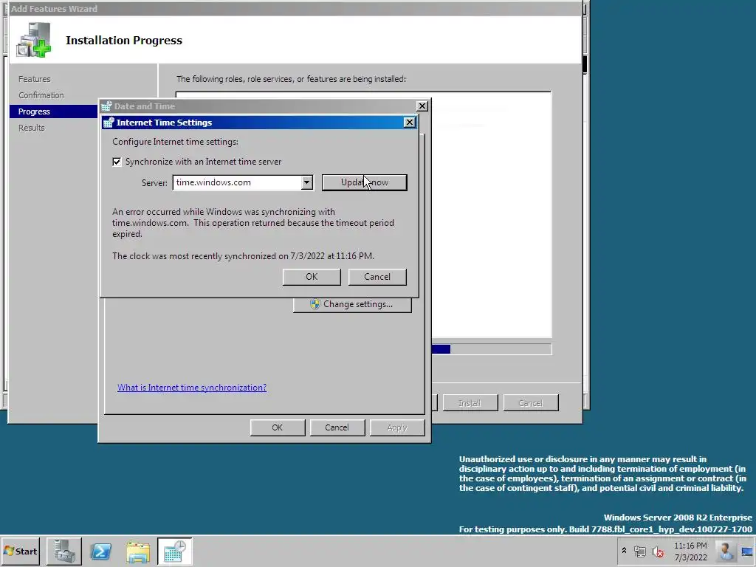Click the Installation Progress heading
This screenshot has width=756, height=567.
click(x=124, y=41)
